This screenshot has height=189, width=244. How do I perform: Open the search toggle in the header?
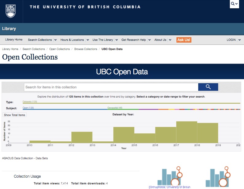[234, 4]
